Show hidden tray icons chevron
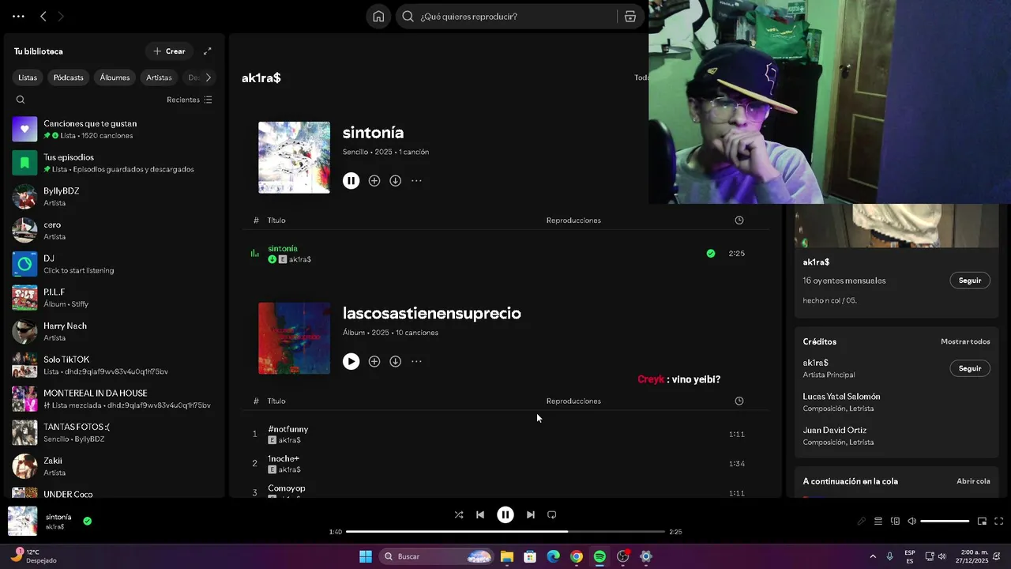This screenshot has width=1011, height=569. 873,556
